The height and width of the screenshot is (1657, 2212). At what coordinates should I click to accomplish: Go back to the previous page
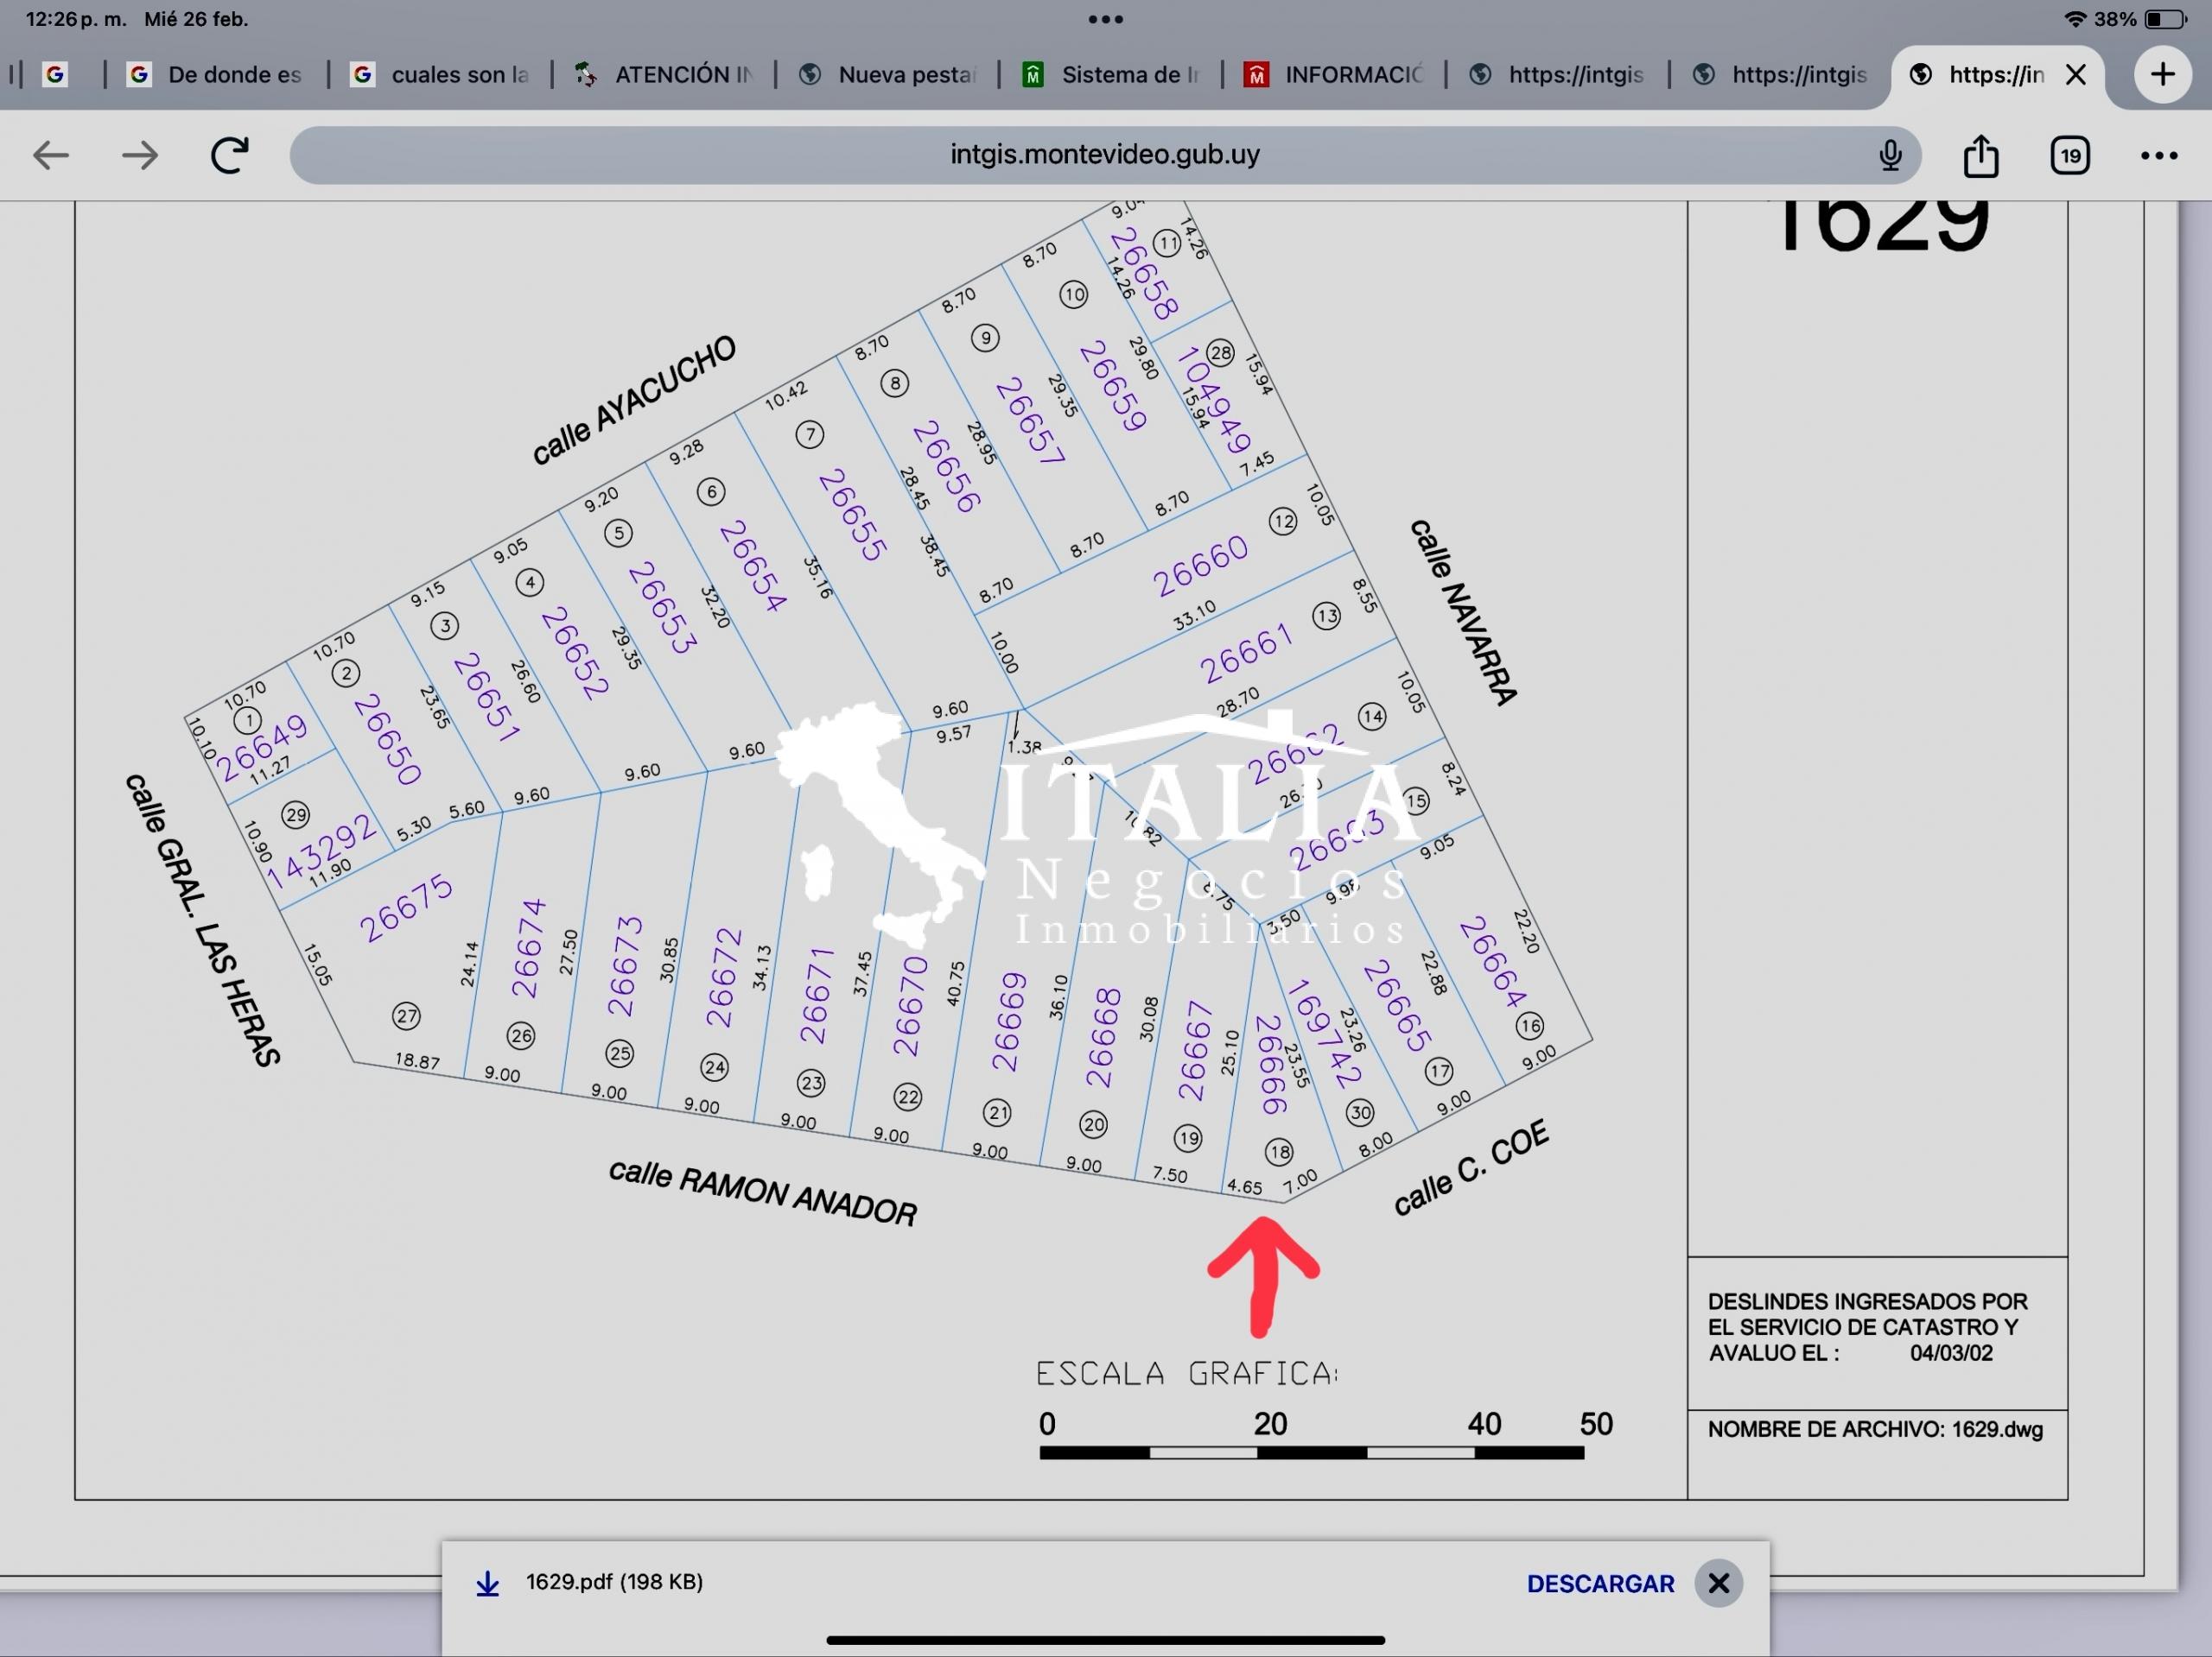tap(50, 155)
